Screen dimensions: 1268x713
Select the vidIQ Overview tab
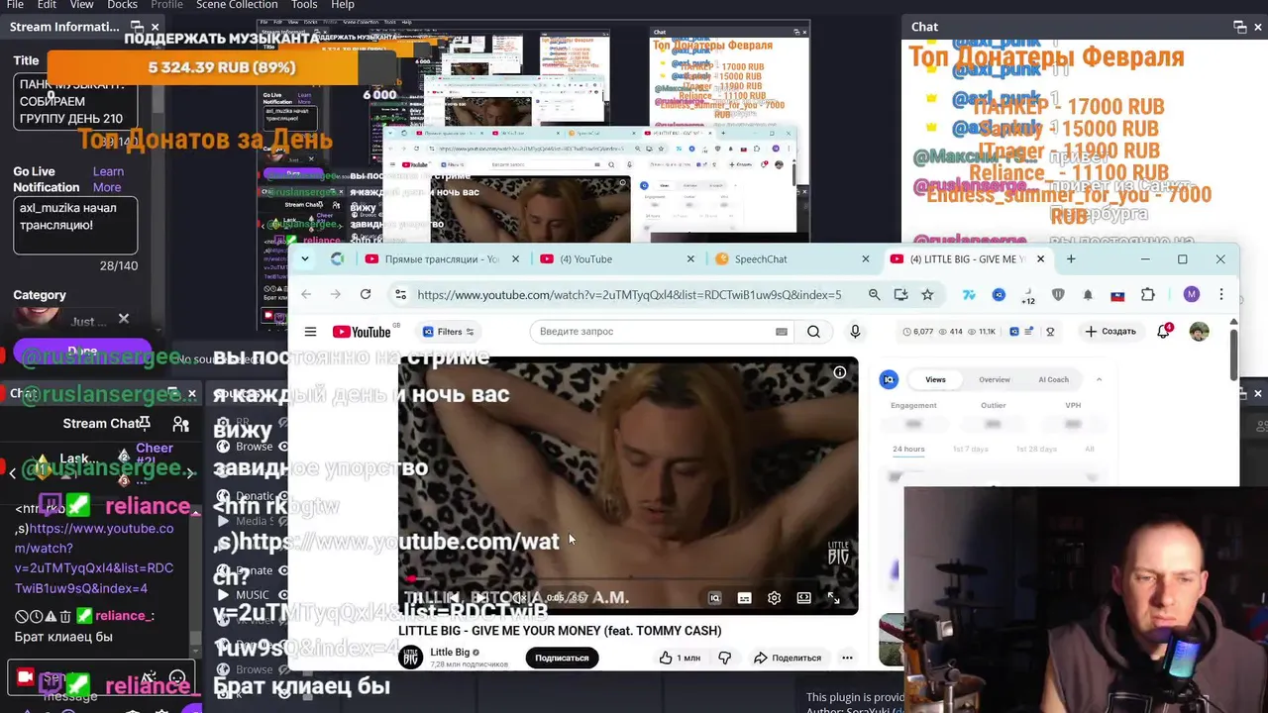[x=995, y=379]
